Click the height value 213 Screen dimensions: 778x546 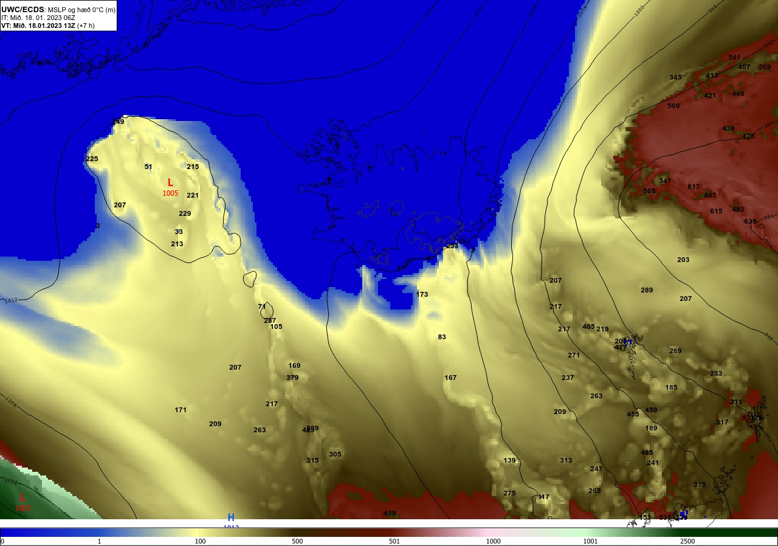click(177, 244)
